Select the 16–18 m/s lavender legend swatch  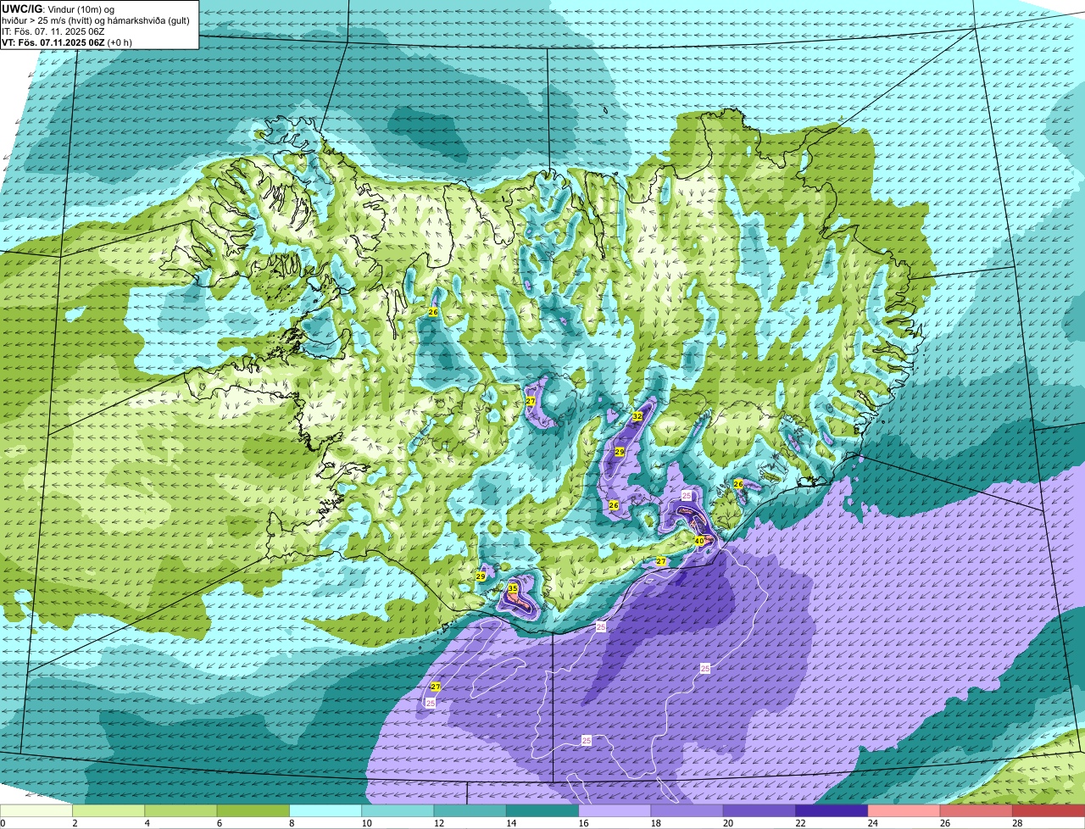point(615,810)
